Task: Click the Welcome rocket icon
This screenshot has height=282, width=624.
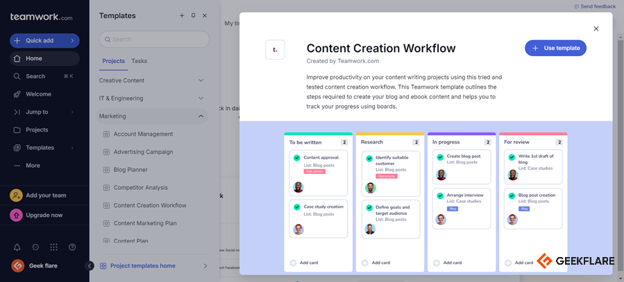Action: [17, 94]
